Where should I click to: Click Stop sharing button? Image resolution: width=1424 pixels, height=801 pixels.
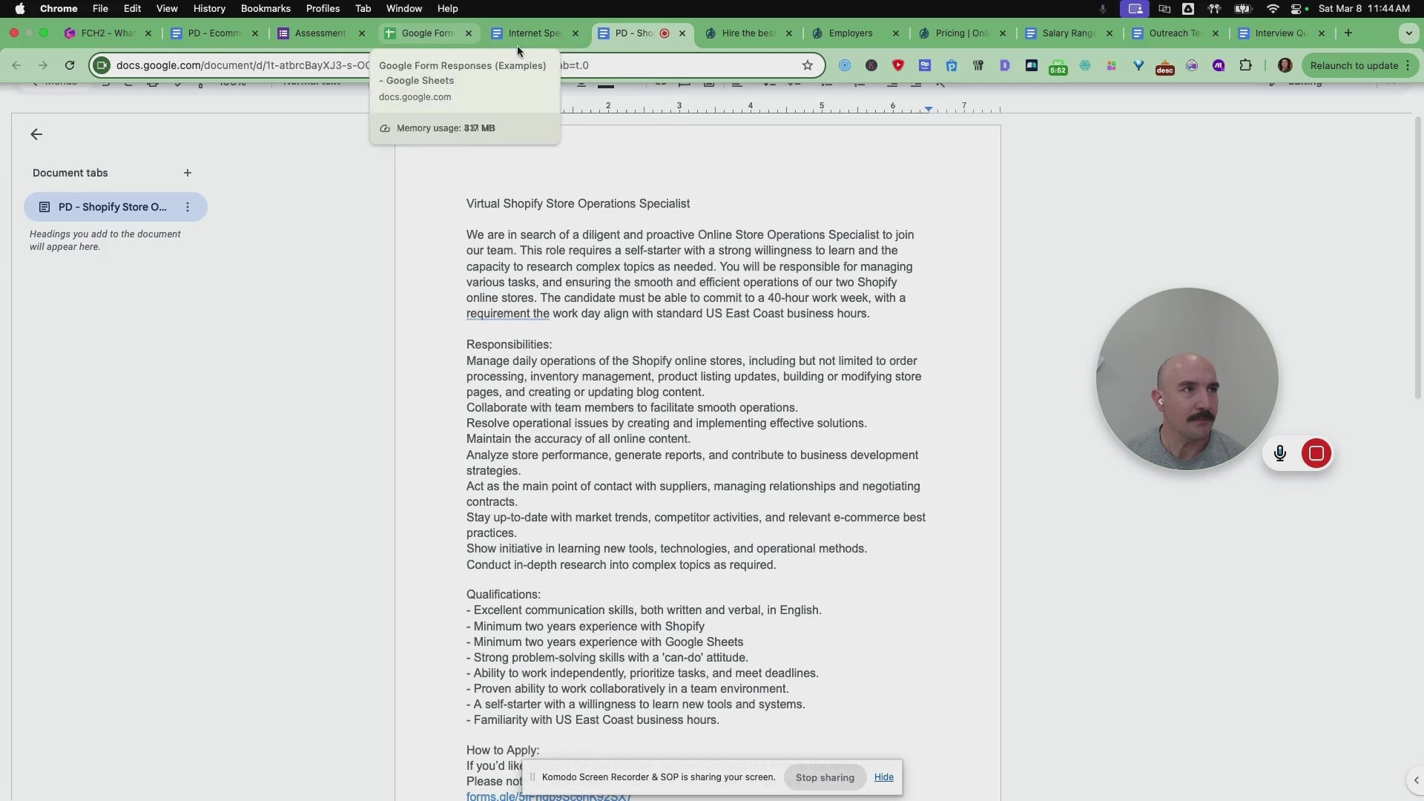coord(825,777)
